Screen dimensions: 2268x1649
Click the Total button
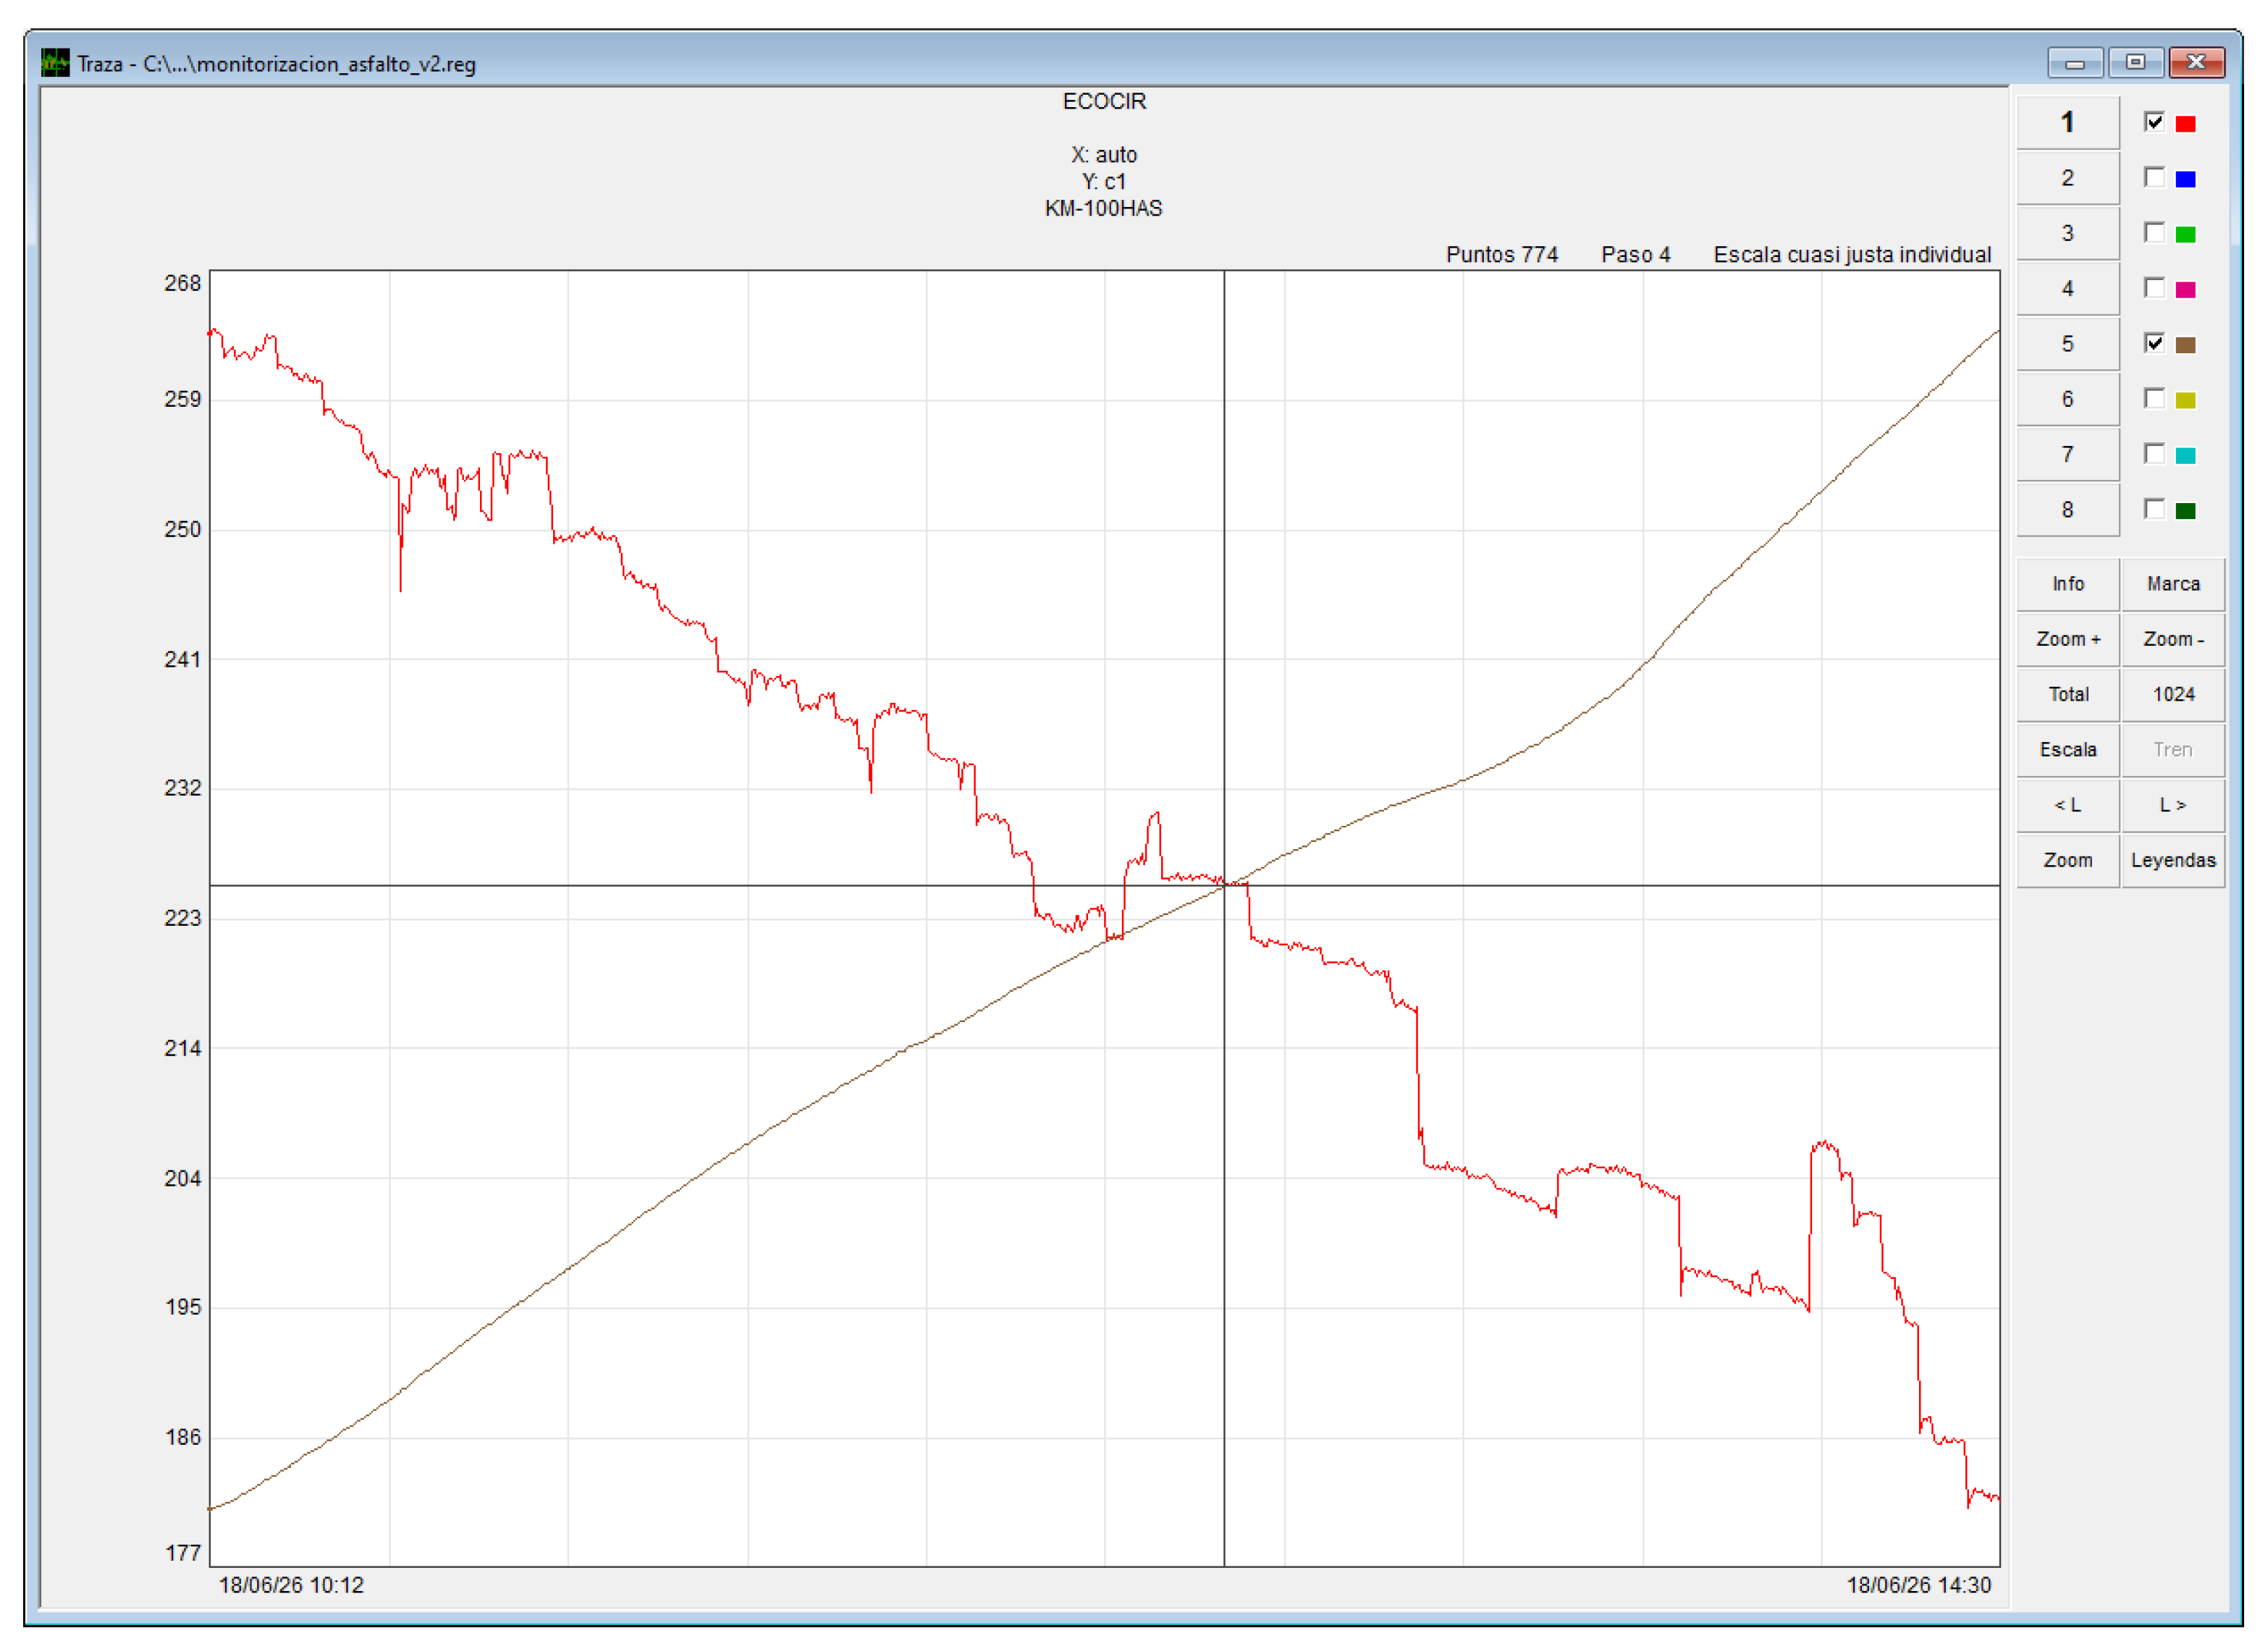coord(2067,694)
